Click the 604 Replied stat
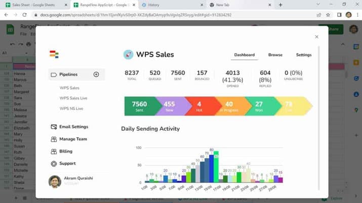 265,79
